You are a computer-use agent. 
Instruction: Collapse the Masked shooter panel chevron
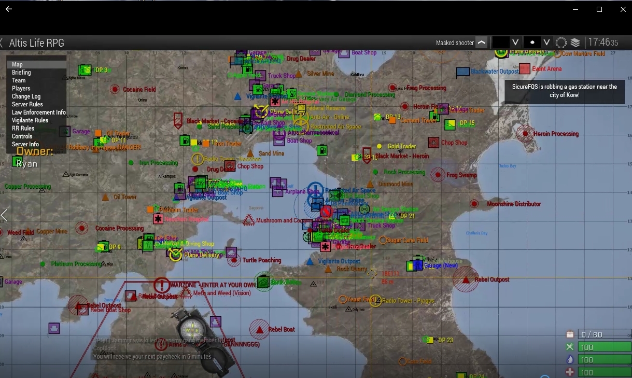[482, 43]
